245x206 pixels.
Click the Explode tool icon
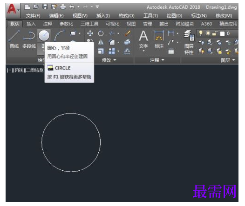tap(127, 42)
